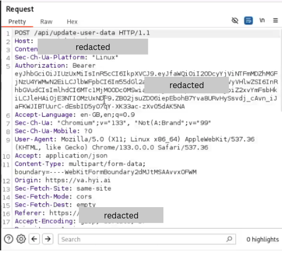Click the Authorization: Bearer header
The width and height of the screenshot is (282, 254).
coord(55,65)
